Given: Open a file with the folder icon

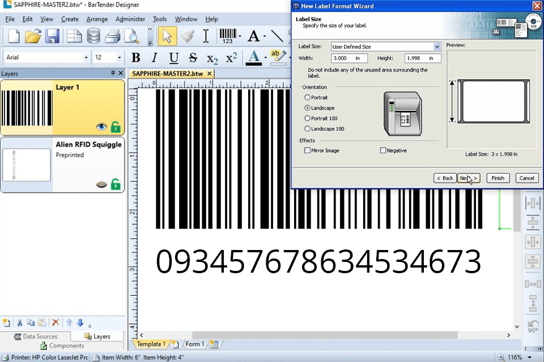Looking at the screenshot, I should (33, 36).
